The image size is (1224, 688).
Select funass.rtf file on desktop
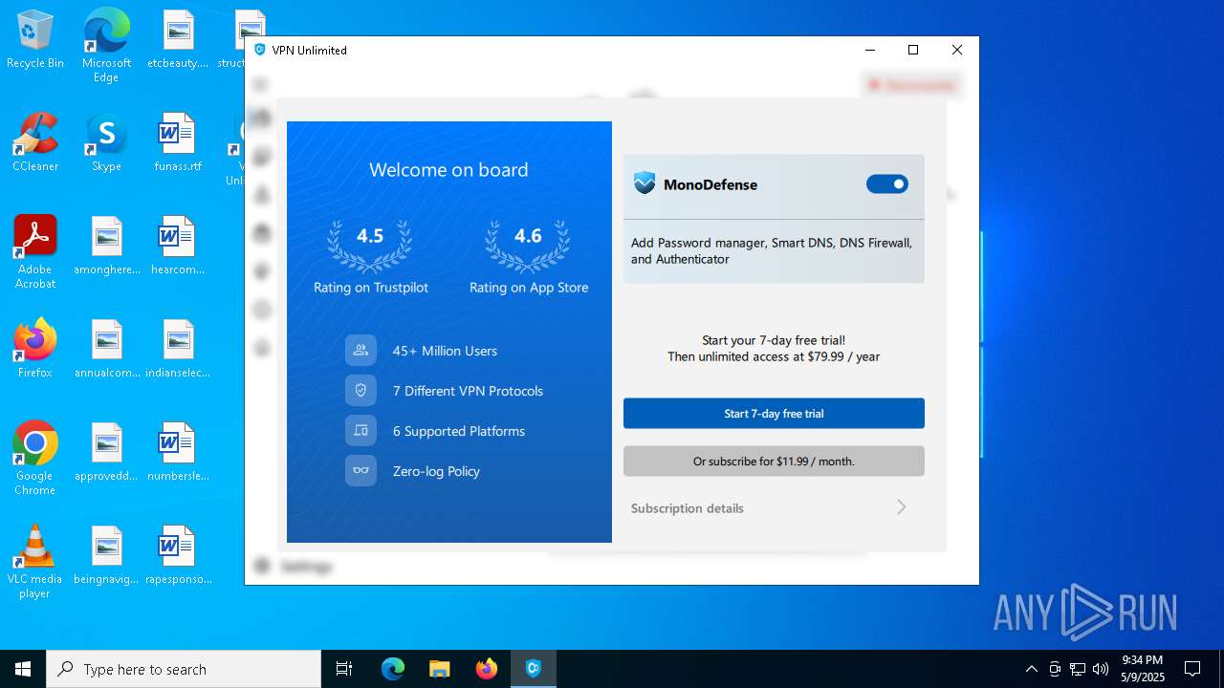[178, 143]
